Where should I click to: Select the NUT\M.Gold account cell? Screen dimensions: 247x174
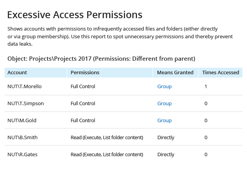[22, 121]
